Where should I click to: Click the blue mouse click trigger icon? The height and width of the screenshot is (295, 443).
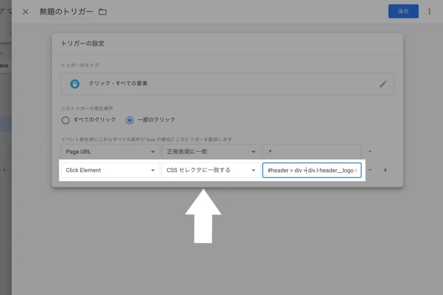[75, 84]
